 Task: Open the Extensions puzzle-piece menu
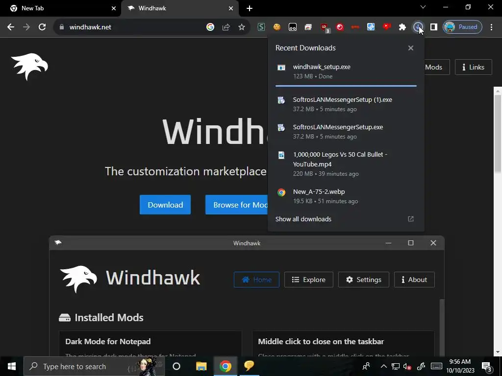point(402,27)
